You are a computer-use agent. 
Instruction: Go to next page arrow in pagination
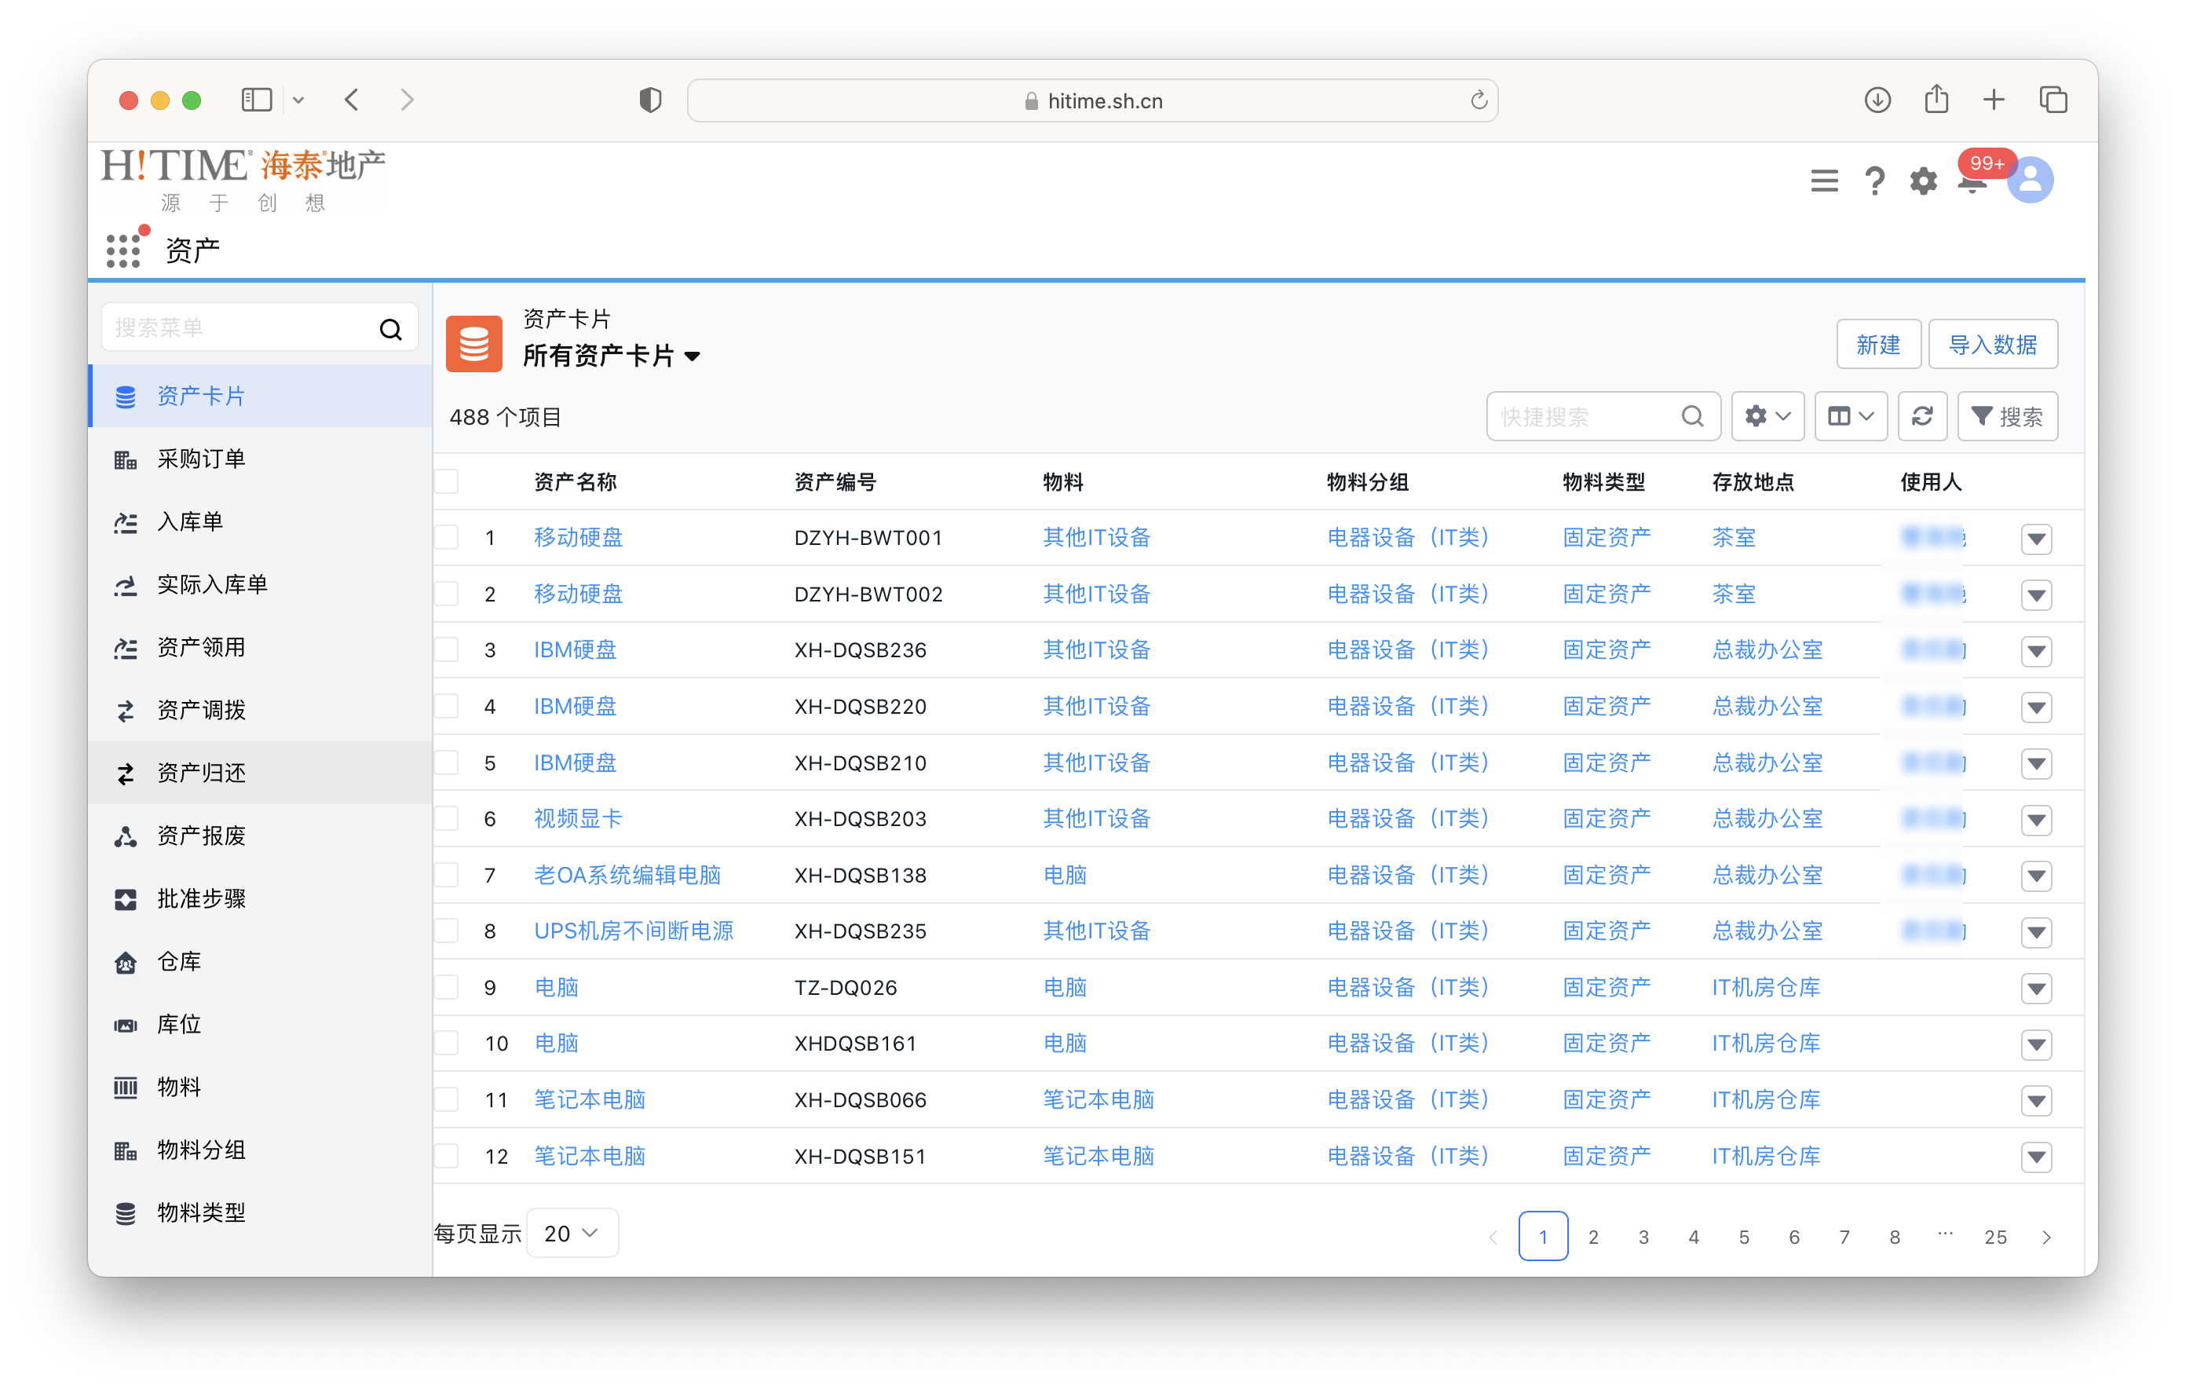click(2045, 1237)
